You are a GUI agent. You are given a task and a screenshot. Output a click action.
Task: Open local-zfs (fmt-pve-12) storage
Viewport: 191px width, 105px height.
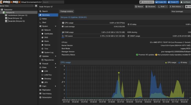pyautogui.click(x=16, y=21)
